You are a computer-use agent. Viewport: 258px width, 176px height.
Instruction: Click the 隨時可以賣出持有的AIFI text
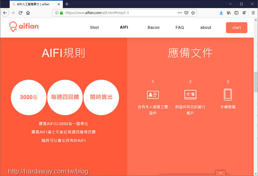coord(63,141)
